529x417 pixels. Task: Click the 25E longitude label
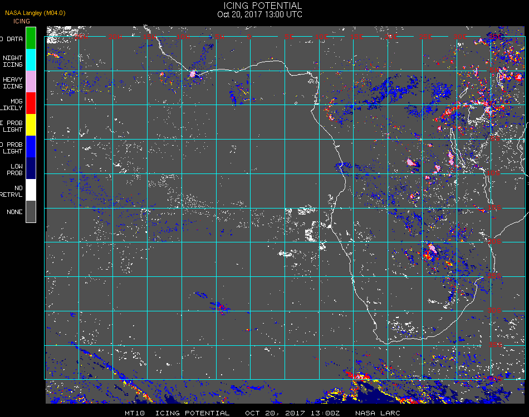[x=426, y=37]
